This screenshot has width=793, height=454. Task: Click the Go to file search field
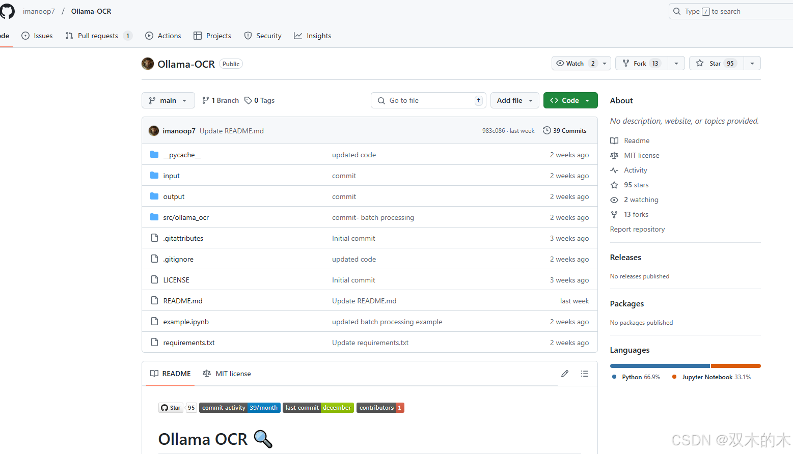coord(428,100)
